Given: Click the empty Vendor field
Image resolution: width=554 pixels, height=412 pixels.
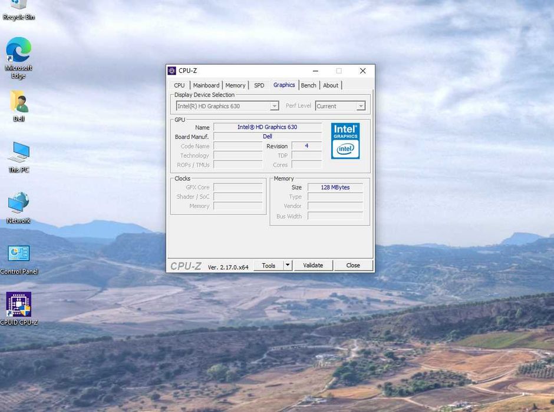Looking at the screenshot, I should click(x=335, y=206).
